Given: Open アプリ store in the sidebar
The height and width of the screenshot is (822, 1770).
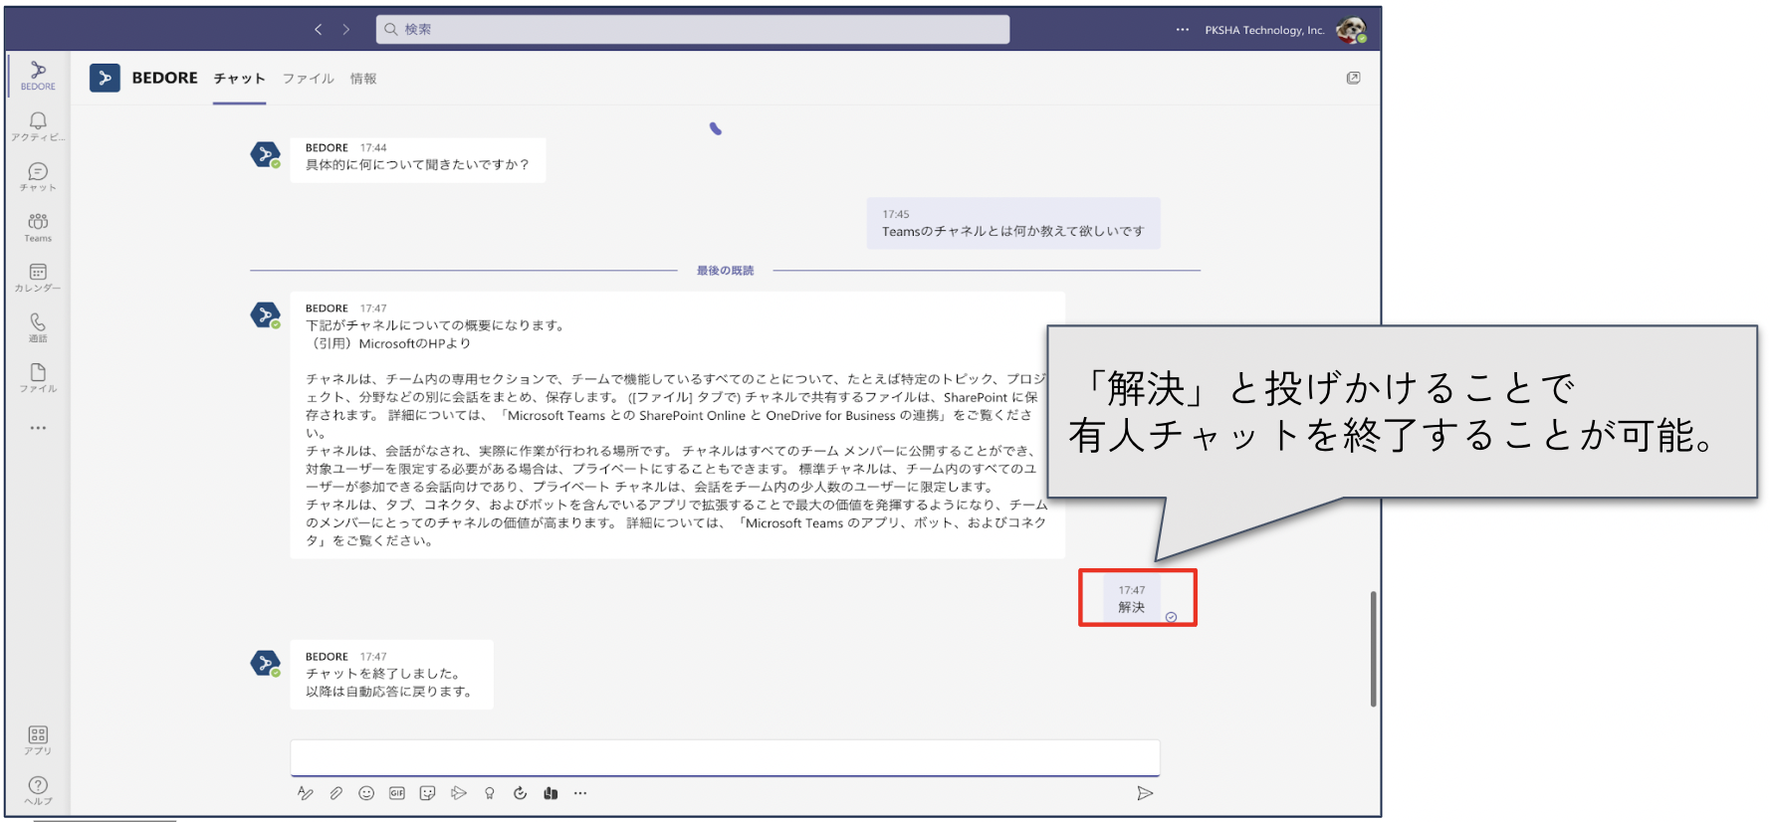Looking at the screenshot, I should 38,740.
